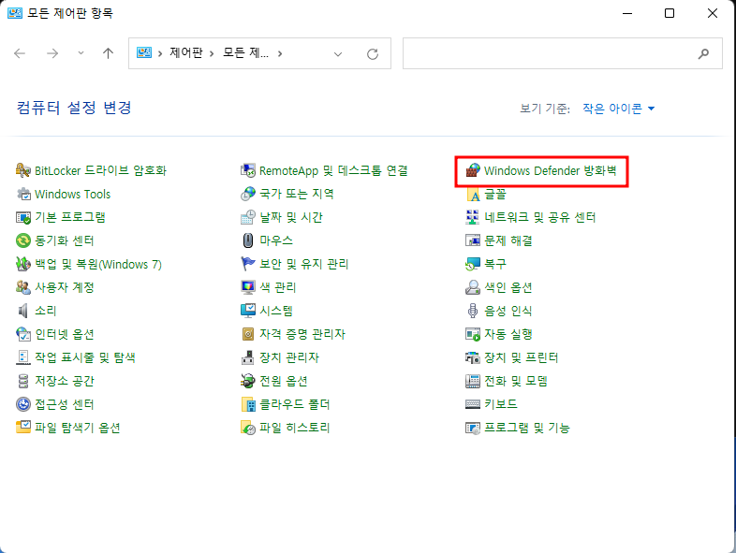Viewport: 736px width, 553px height.
Task: Open the 보안 및 유지 관리 link
Action: point(304,264)
